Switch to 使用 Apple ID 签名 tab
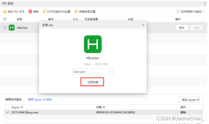The width and height of the screenshot is (209, 124). 40,100
